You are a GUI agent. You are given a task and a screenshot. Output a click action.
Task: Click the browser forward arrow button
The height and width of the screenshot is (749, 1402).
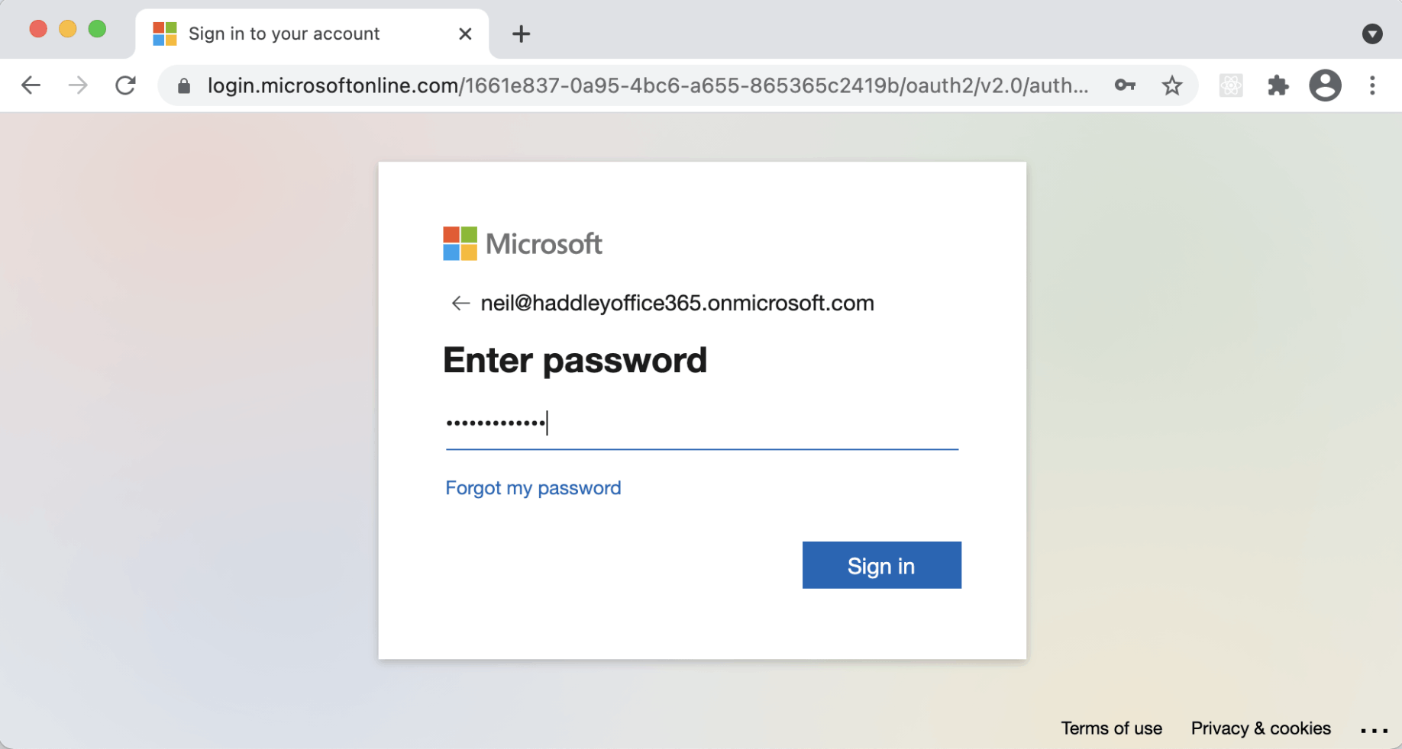tap(78, 85)
